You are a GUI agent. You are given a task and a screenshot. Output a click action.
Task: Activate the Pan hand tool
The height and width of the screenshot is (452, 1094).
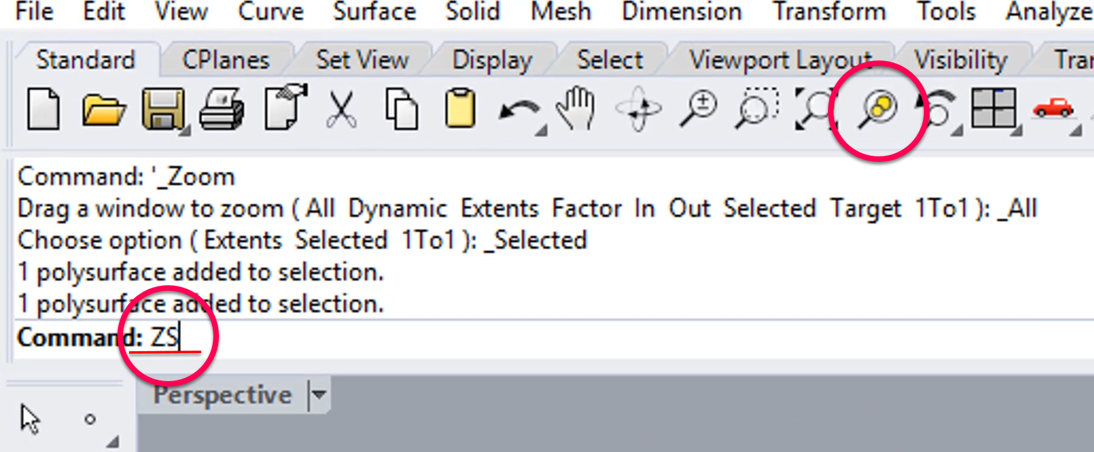pyautogui.click(x=576, y=109)
